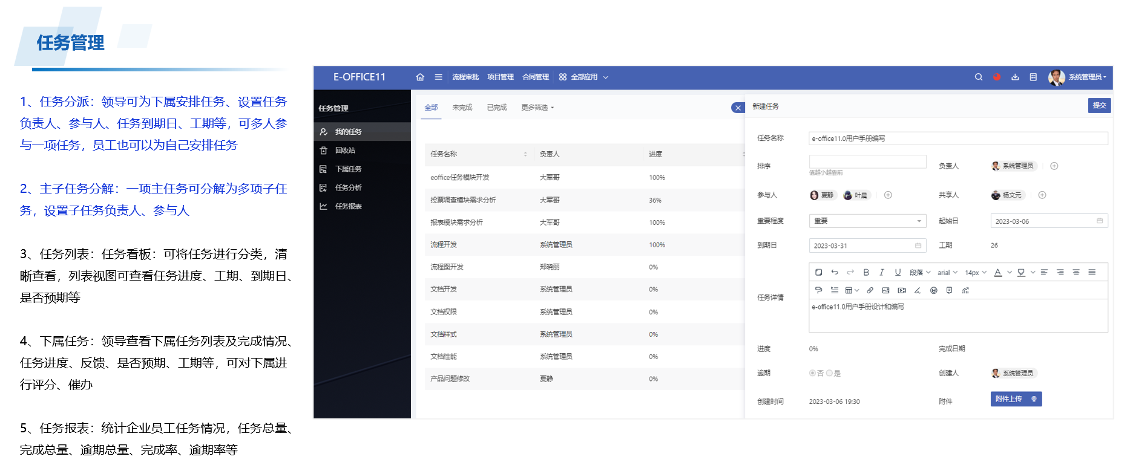Open 任务分析 in sidebar
This screenshot has height=468, width=1130.
click(362, 188)
